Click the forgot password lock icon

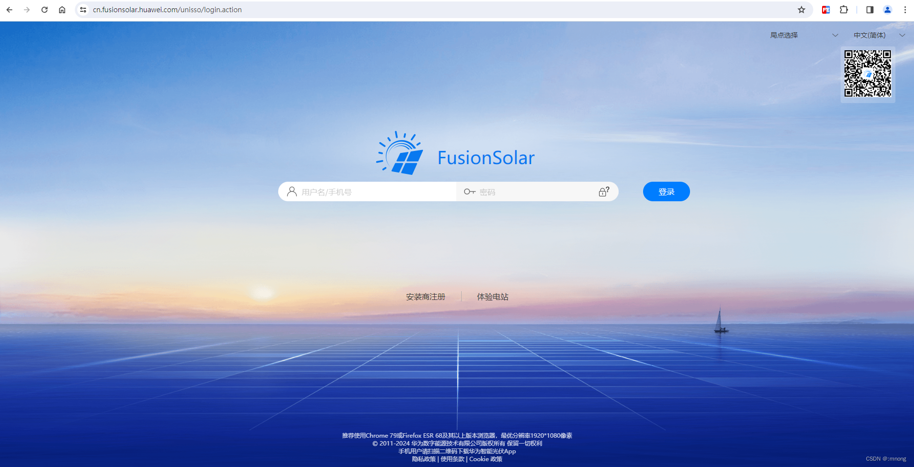(x=604, y=191)
